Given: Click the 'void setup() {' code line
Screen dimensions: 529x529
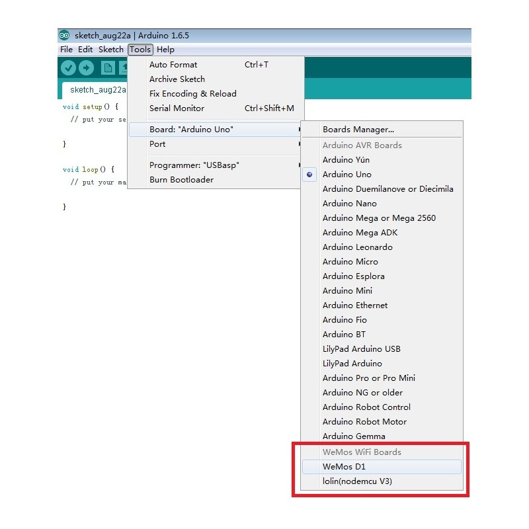Looking at the screenshot, I should (91, 106).
